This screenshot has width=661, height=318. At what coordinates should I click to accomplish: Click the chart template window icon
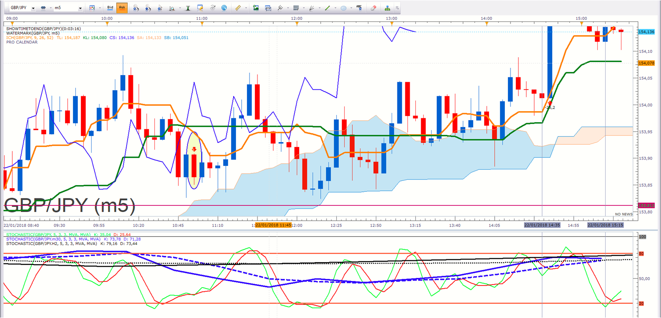click(x=268, y=8)
